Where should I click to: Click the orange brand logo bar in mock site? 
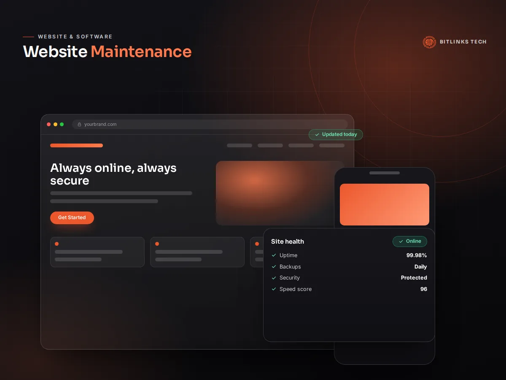pyautogui.click(x=76, y=146)
